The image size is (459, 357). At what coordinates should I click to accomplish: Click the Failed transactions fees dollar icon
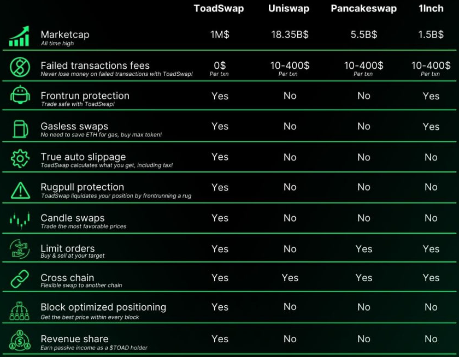tap(20, 67)
